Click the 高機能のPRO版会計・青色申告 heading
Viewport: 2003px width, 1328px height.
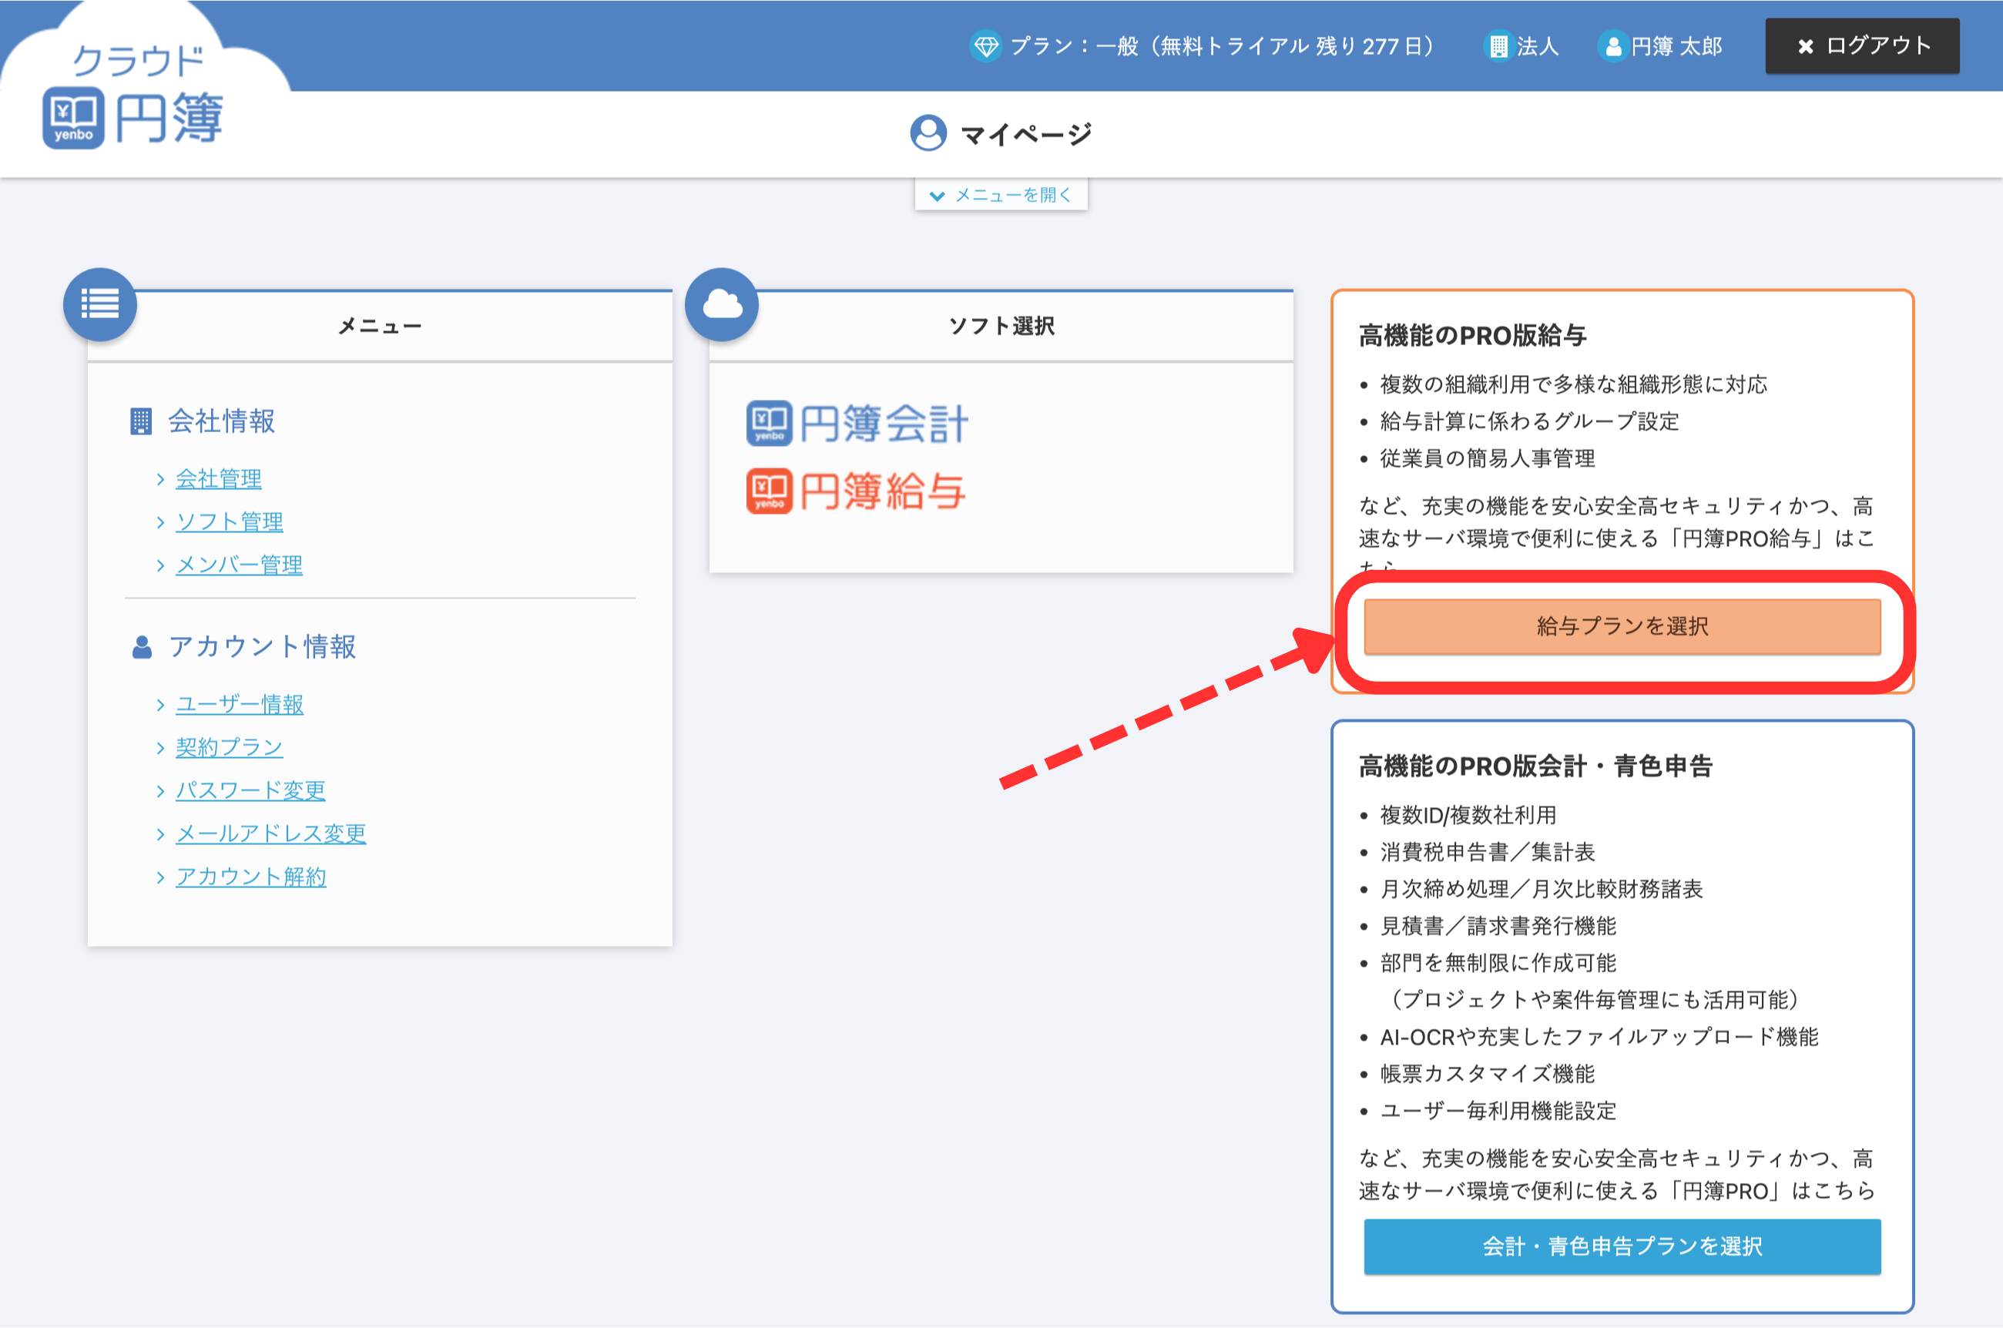[1535, 766]
